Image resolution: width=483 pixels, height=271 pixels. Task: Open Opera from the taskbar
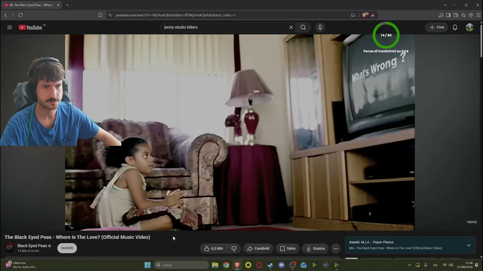pos(259,265)
